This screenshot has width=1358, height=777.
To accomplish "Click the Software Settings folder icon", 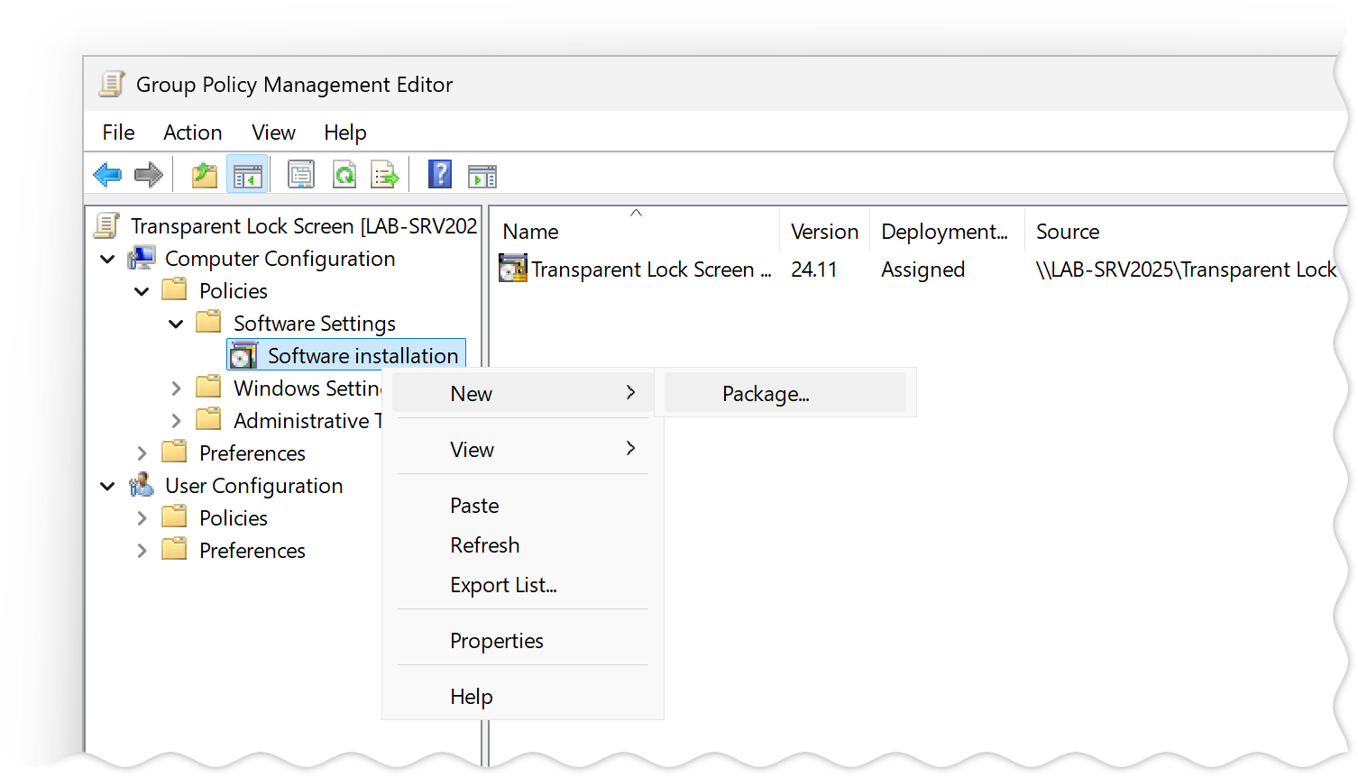I will [x=209, y=322].
